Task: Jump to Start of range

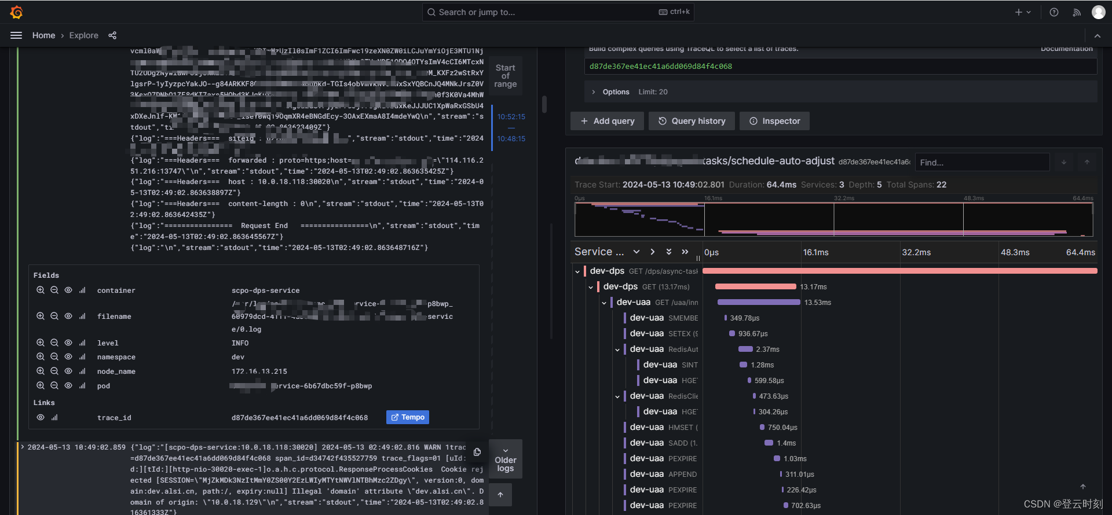Action: click(506, 76)
